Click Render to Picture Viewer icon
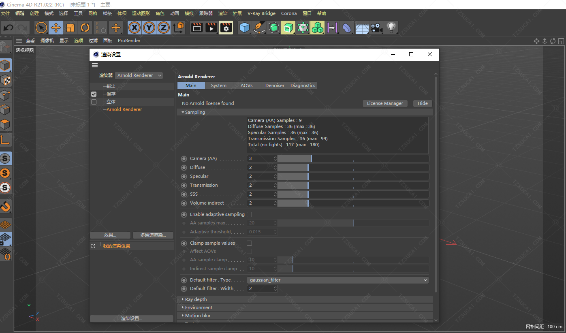The image size is (566, 333). [x=211, y=28]
